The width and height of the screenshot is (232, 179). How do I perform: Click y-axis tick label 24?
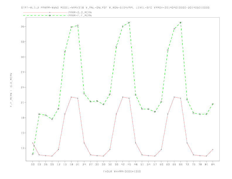pos(23,87)
